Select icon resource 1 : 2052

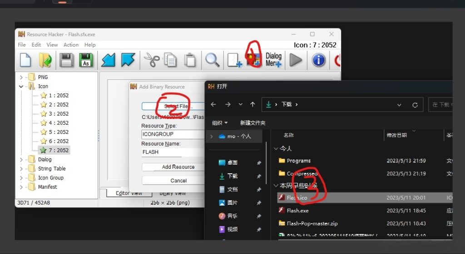pyautogui.click(x=54, y=95)
